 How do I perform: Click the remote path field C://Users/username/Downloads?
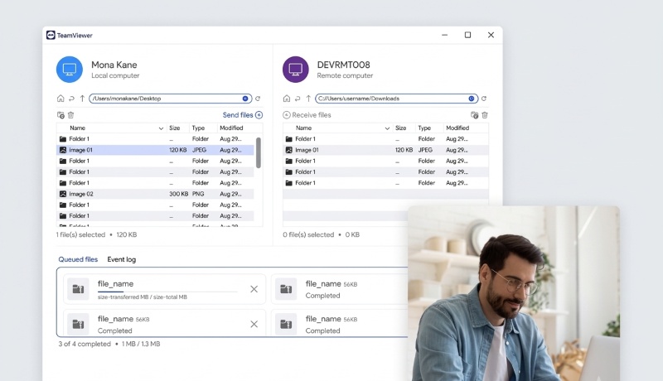click(x=397, y=99)
